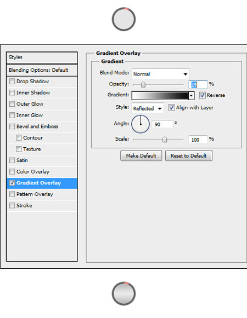Click the Angle dial control
The height and width of the screenshot is (318, 247).
pos(141,124)
